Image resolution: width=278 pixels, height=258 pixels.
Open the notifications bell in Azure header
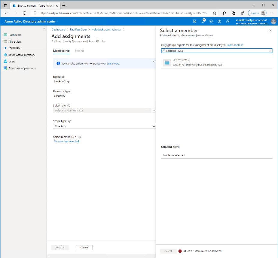[203, 21]
